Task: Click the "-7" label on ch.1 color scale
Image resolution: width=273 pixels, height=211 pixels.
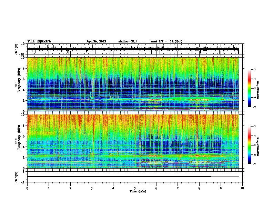Action: pos(254,107)
